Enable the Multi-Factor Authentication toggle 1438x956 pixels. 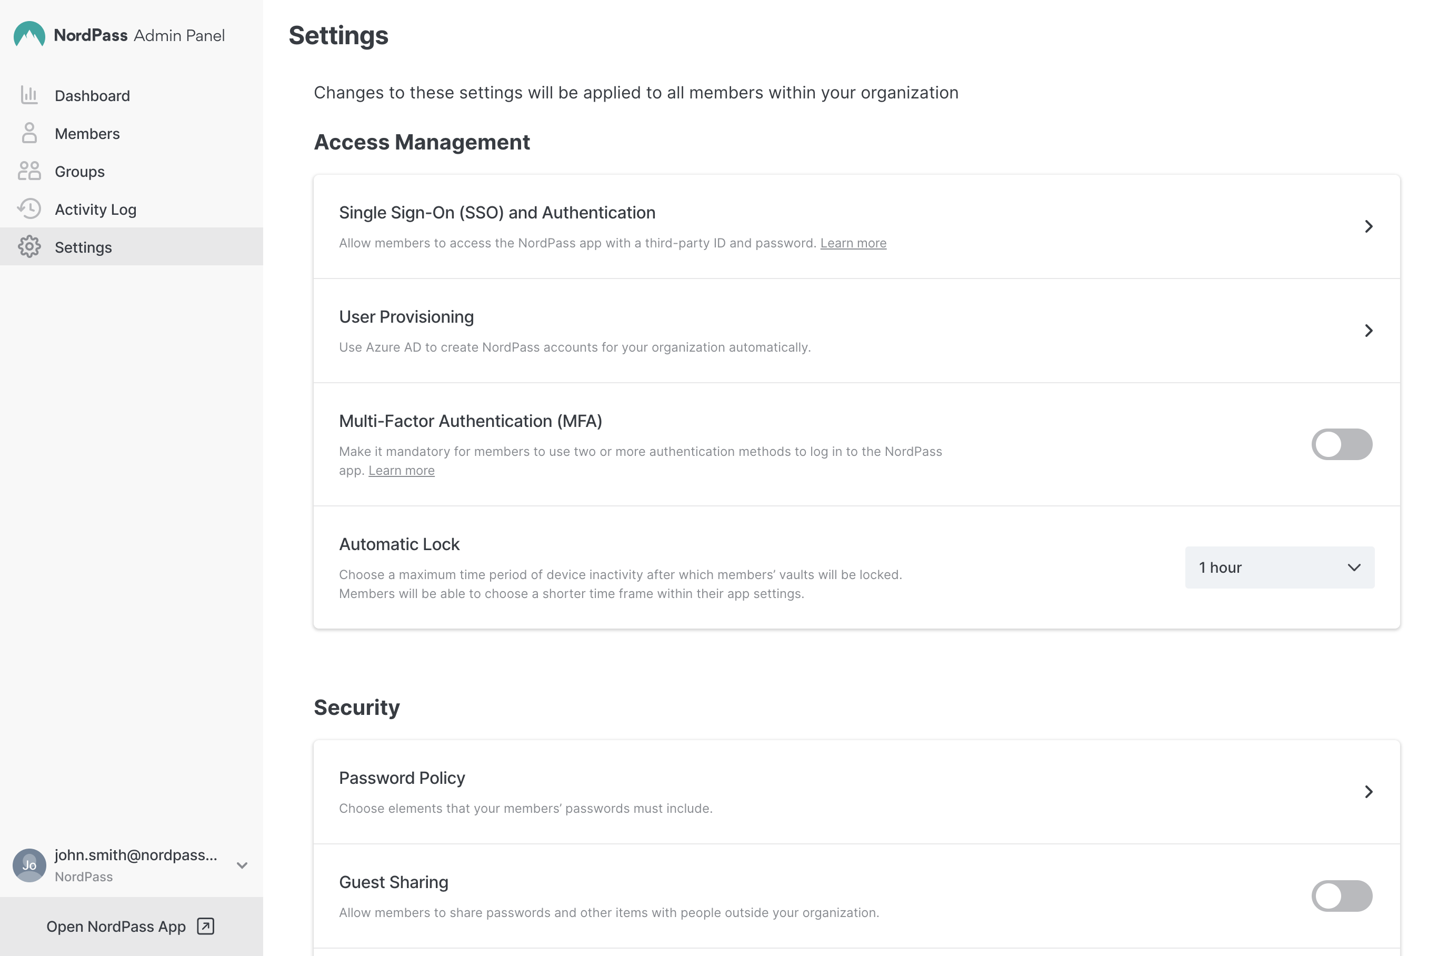(1341, 444)
